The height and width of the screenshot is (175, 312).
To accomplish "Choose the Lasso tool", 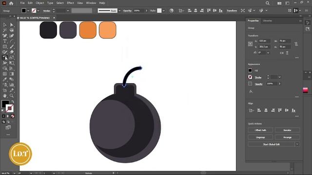I will (x=12, y=30).
